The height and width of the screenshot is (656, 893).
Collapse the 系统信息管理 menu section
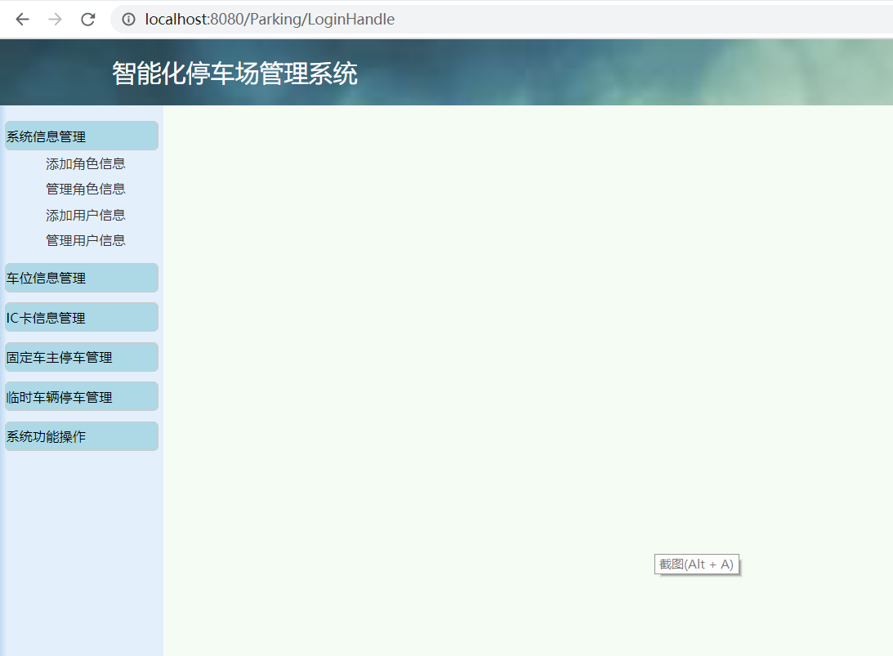point(82,136)
